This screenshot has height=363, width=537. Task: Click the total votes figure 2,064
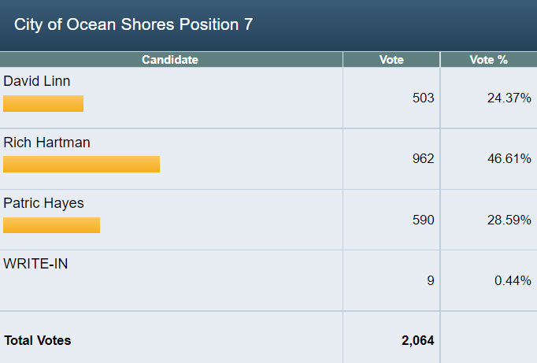pyautogui.click(x=417, y=341)
